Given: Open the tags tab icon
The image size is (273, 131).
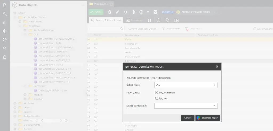Looking at the screenshot, I should tap(167, 20).
